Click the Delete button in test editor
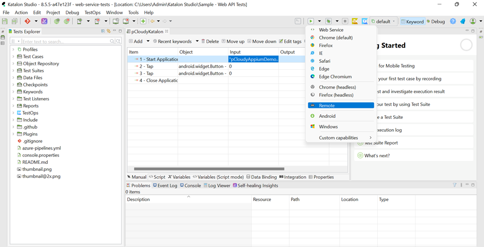Screen dimensions: 484x247 tap(210, 42)
